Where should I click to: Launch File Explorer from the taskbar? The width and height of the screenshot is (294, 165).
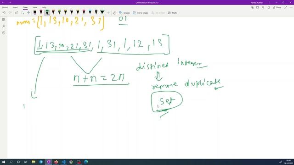click(x=34, y=162)
